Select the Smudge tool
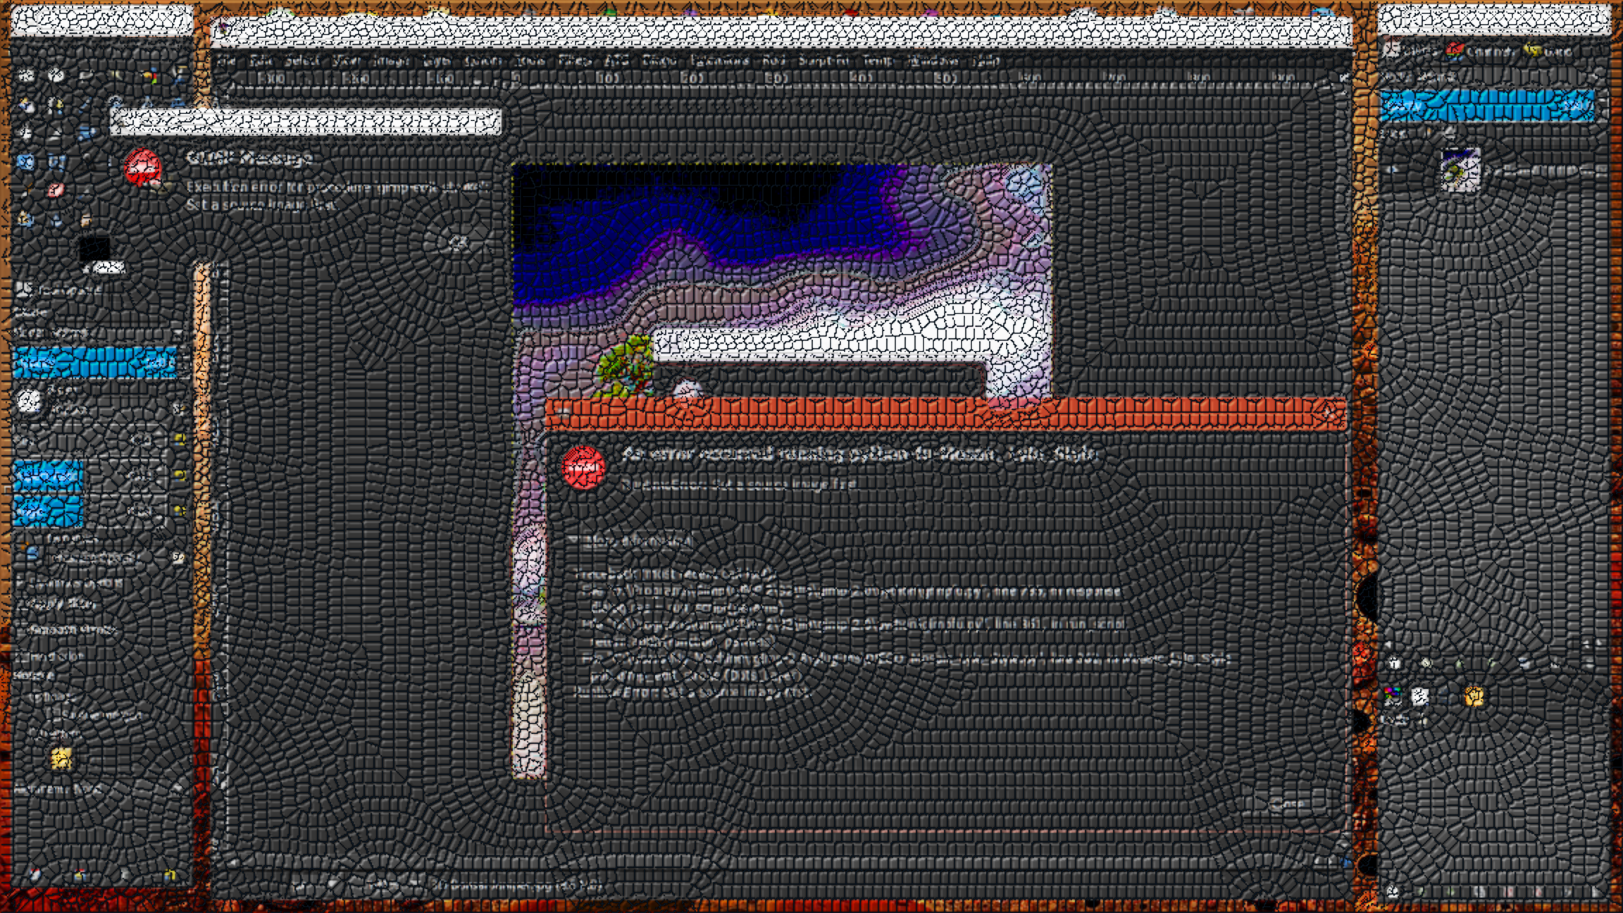The width and height of the screenshot is (1623, 913). [86, 220]
